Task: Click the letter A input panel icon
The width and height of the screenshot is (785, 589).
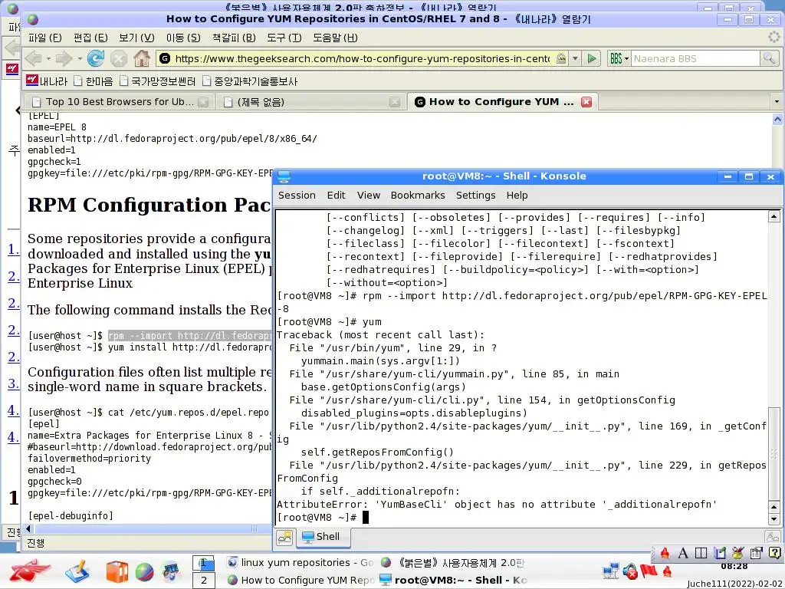Action: [683, 553]
